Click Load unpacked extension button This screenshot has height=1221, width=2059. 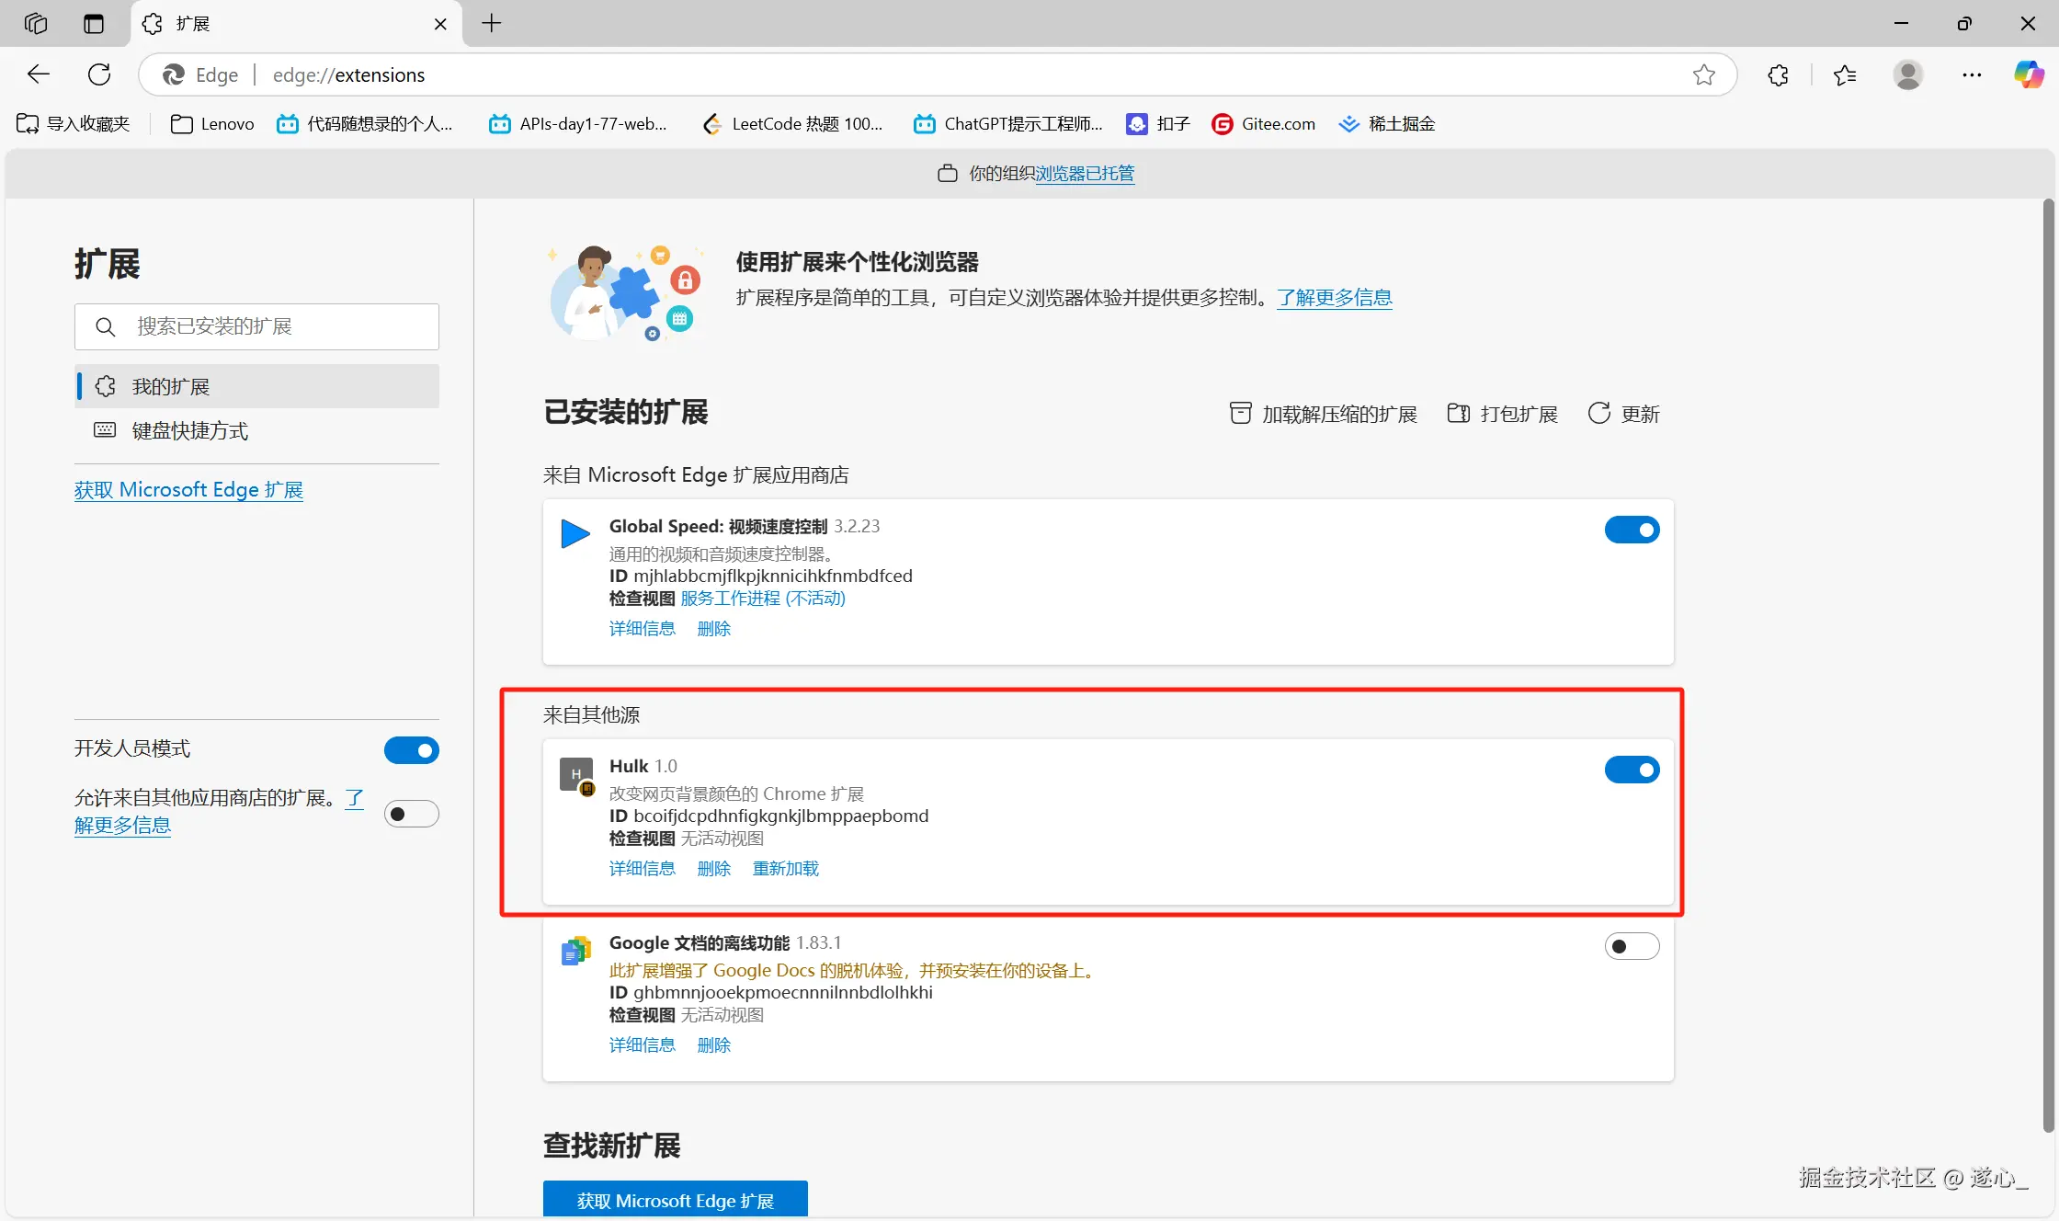[x=1324, y=414]
